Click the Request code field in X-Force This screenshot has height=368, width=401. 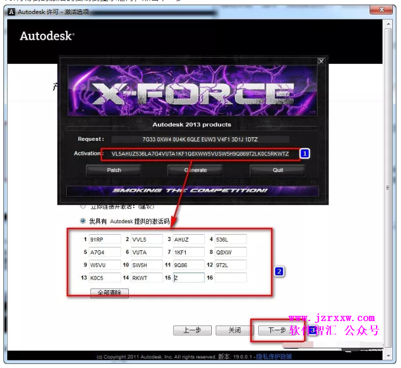click(x=200, y=140)
